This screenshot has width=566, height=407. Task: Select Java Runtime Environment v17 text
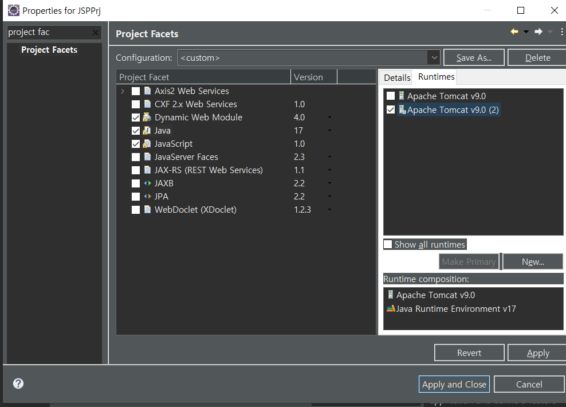click(456, 309)
